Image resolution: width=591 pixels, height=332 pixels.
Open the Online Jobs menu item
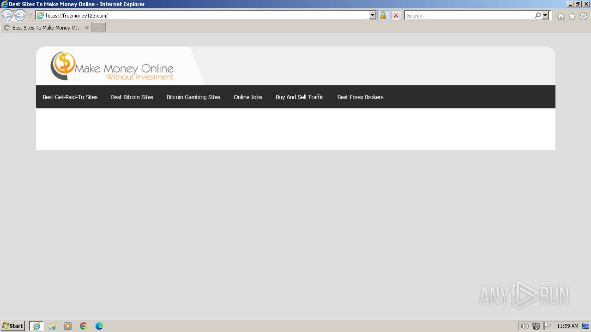pos(248,97)
